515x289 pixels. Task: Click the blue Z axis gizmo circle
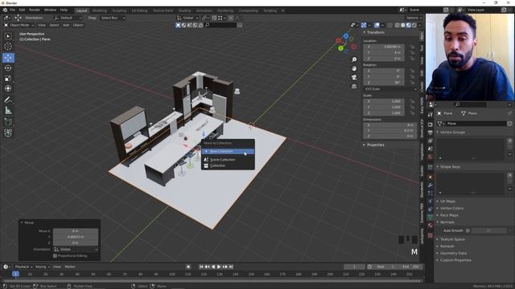click(x=346, y=36)
